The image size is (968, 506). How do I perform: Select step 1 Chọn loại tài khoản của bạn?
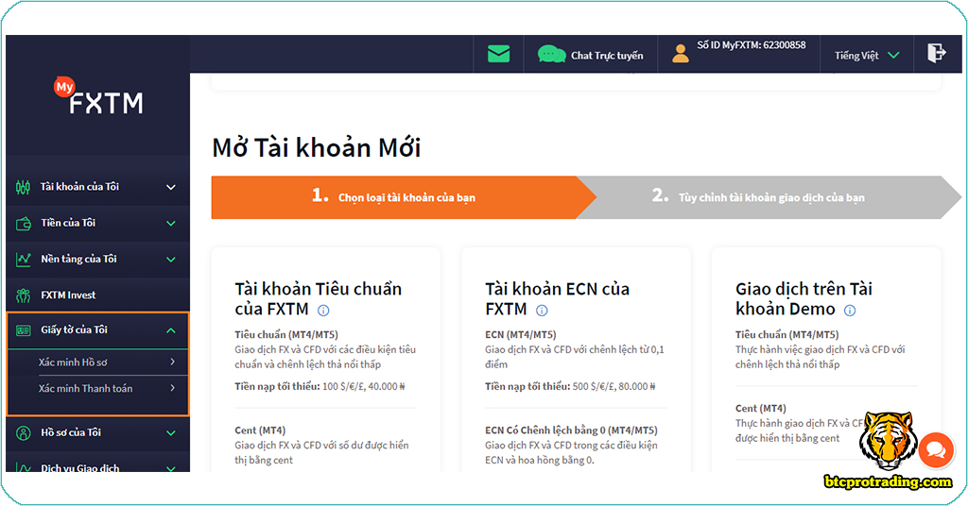(404, 197)
